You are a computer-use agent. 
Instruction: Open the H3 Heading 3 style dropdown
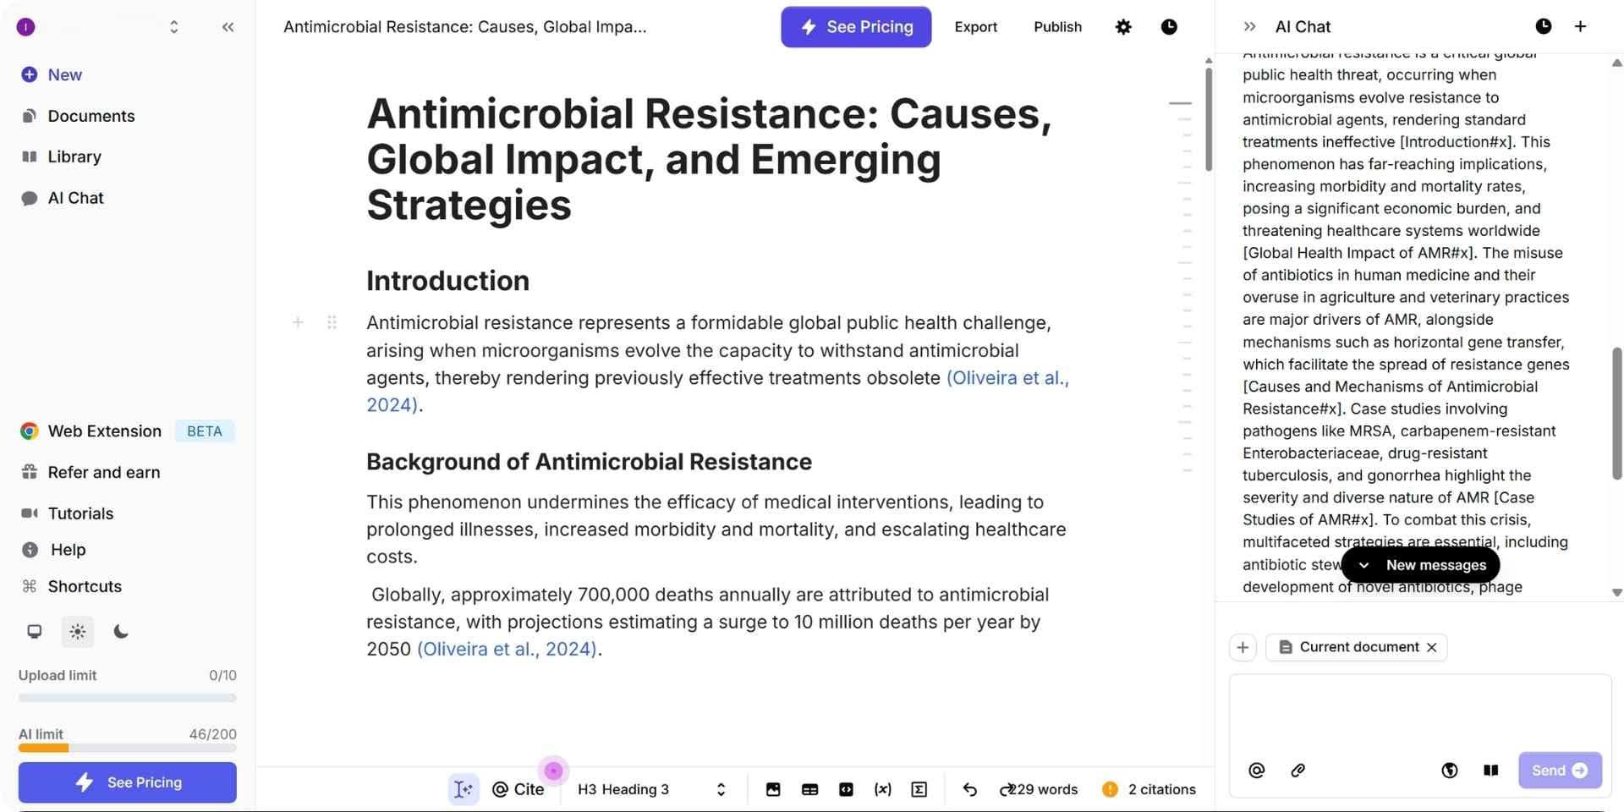click(651, 789)
